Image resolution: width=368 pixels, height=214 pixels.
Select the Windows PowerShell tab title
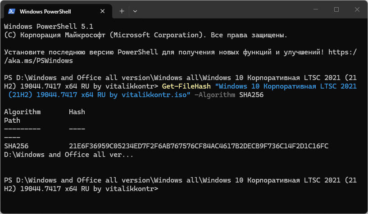click(45, 12)
